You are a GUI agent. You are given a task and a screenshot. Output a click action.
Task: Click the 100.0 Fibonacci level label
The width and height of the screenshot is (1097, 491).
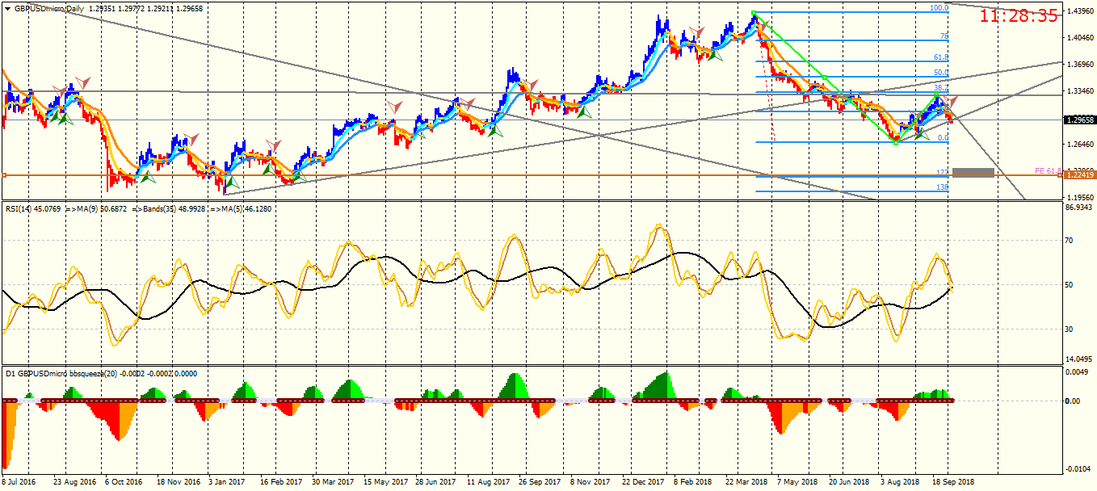pyautogui.click(x=938, y=8)
